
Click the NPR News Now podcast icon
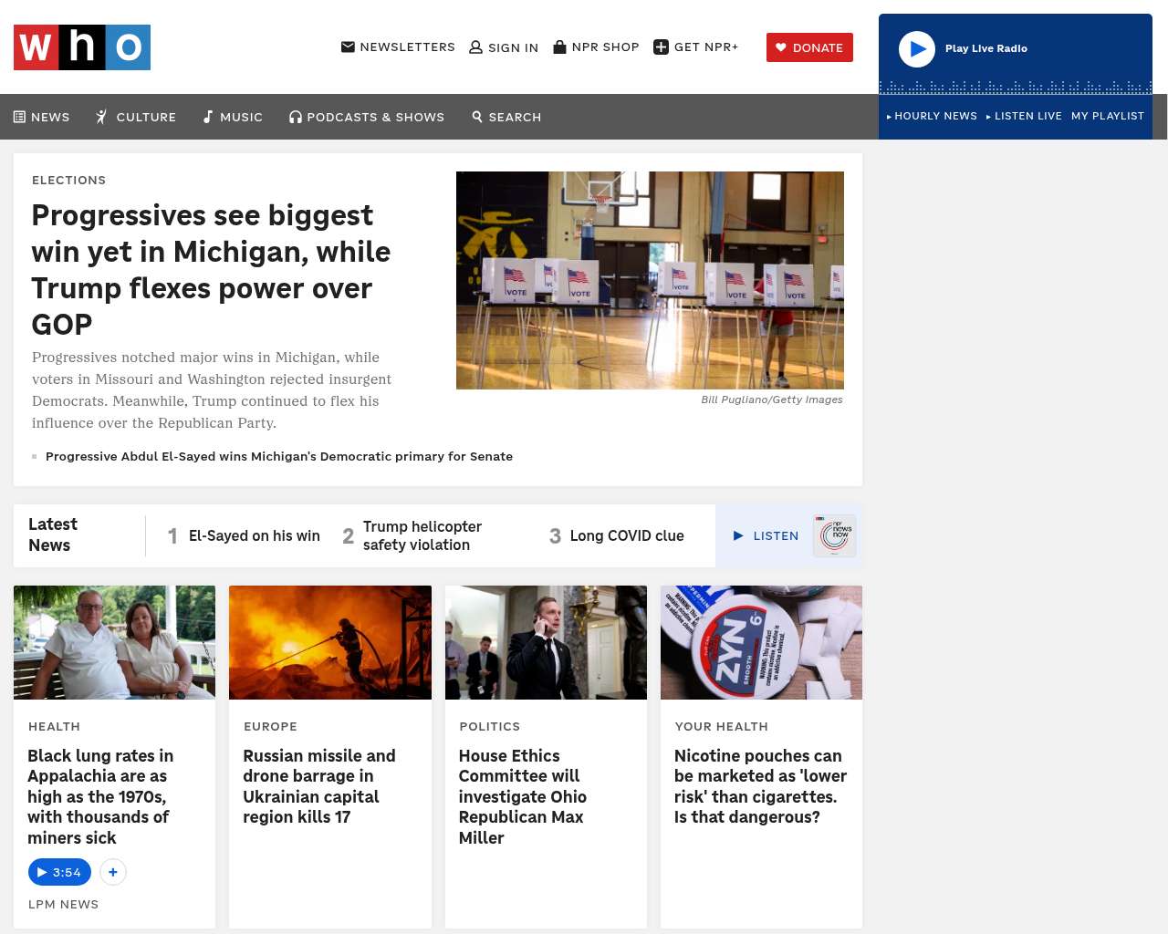click(835, 535)
